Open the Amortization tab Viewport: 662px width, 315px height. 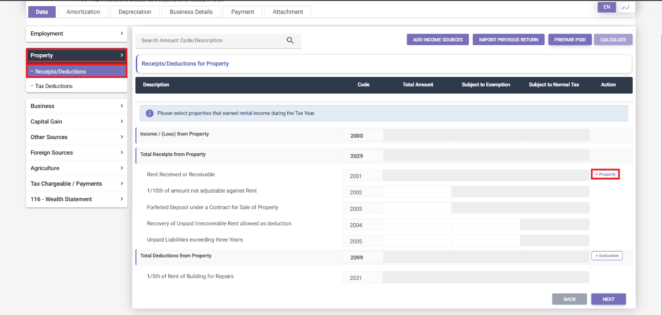click(x=83, y=12)
